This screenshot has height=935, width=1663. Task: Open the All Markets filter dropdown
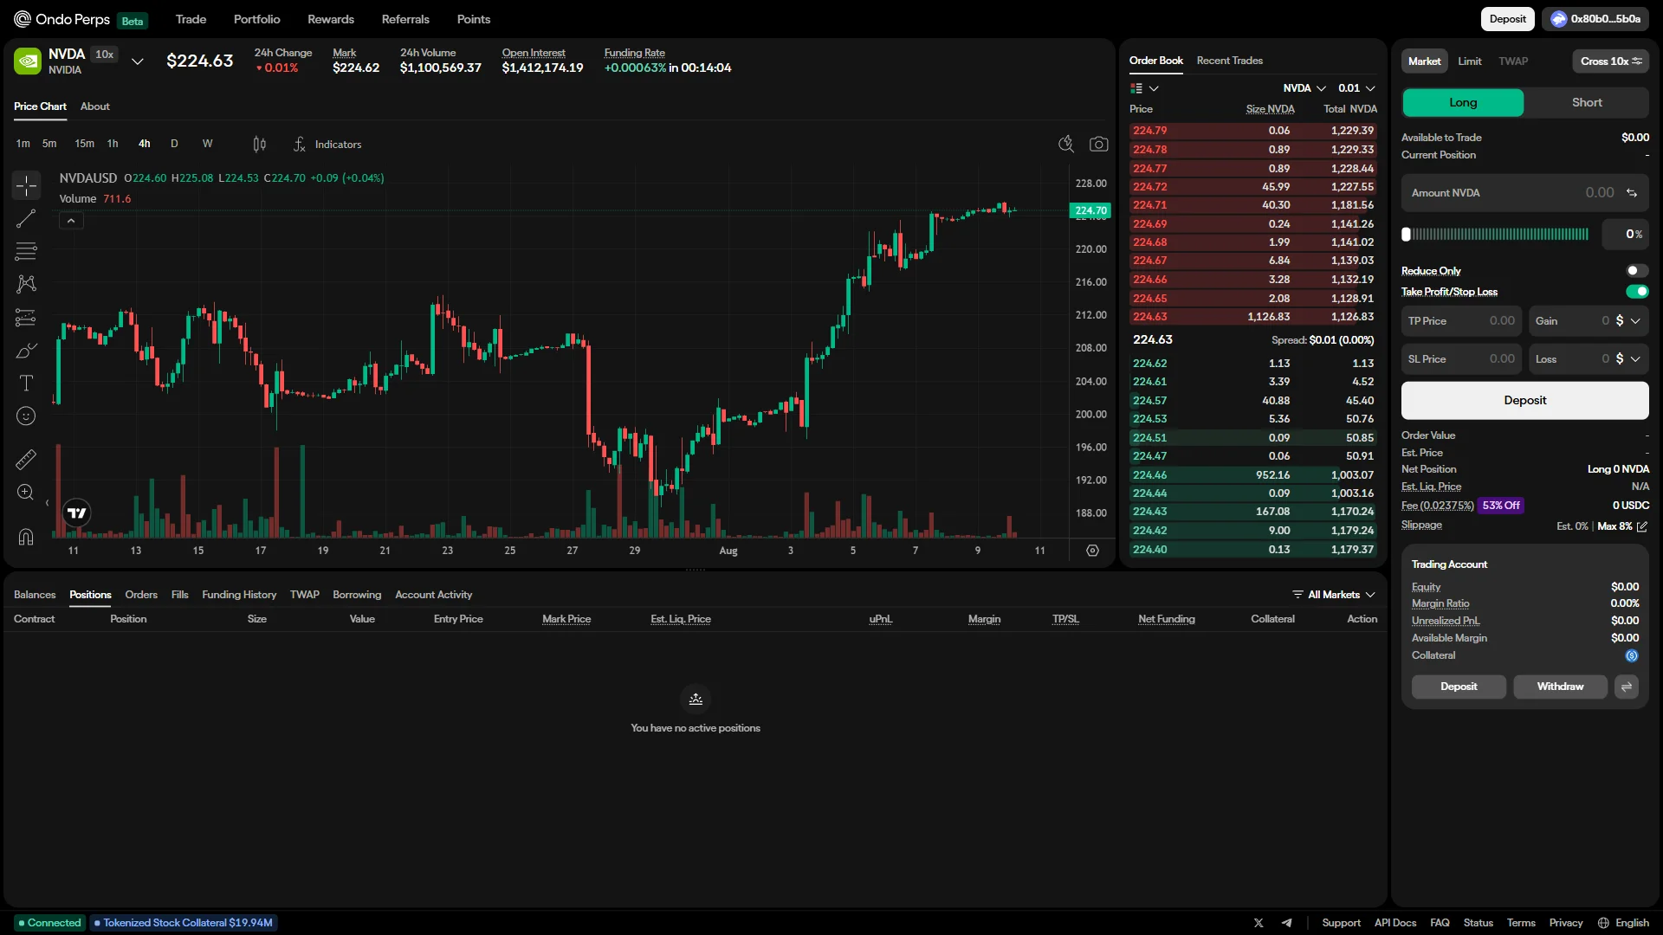[x=1333, y=595]
